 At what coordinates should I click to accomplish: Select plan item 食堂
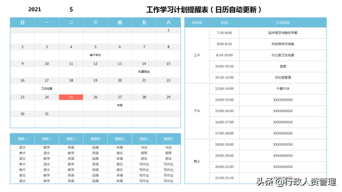coord(283,66)
